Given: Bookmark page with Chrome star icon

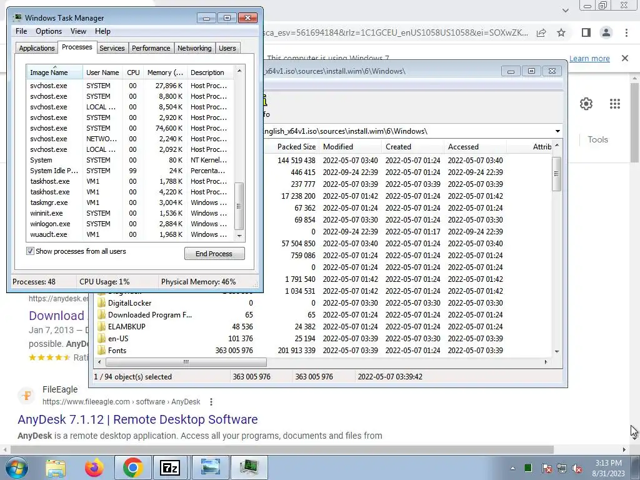Looking at the screenshot, I should pyautogui.click(x=561, y=32).
